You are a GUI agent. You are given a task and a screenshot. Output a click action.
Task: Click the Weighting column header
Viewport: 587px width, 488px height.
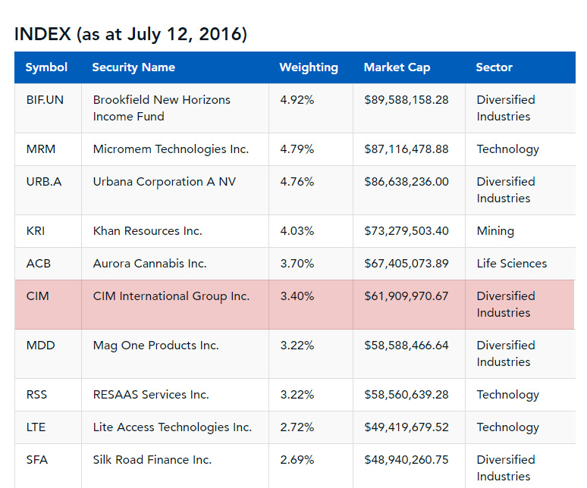[309, 67]
